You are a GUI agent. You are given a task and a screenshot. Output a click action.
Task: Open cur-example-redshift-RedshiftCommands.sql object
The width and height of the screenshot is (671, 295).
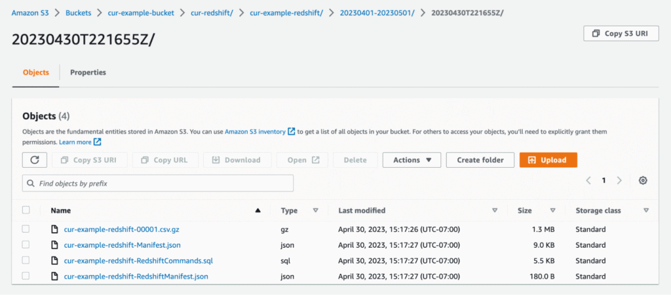coord(138,261)
